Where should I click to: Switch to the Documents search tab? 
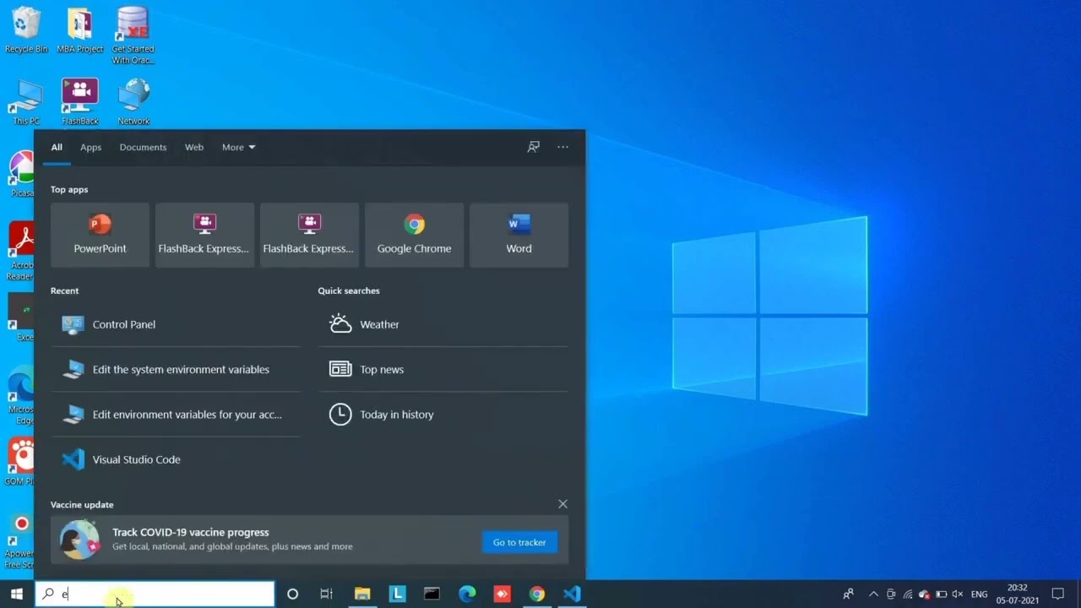point(143,147)
